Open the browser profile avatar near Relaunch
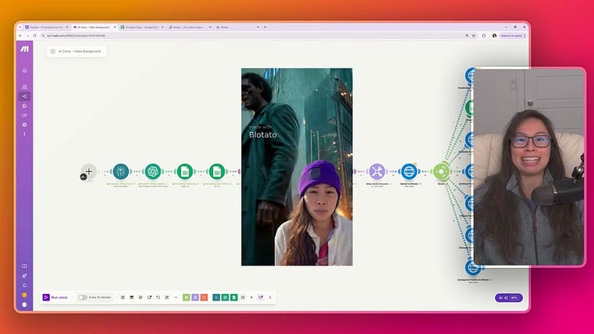594x334 pixels. 494,36
